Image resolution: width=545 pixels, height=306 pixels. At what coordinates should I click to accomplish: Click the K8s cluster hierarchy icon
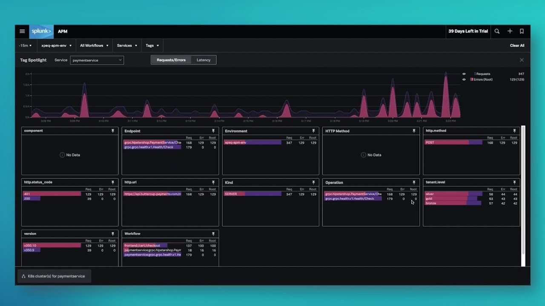point(24,276)
